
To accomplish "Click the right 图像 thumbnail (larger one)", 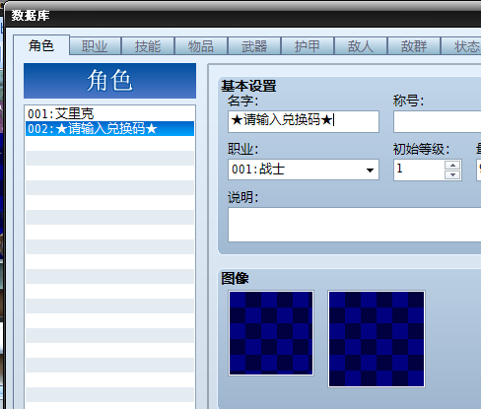I will coord(377,339).
